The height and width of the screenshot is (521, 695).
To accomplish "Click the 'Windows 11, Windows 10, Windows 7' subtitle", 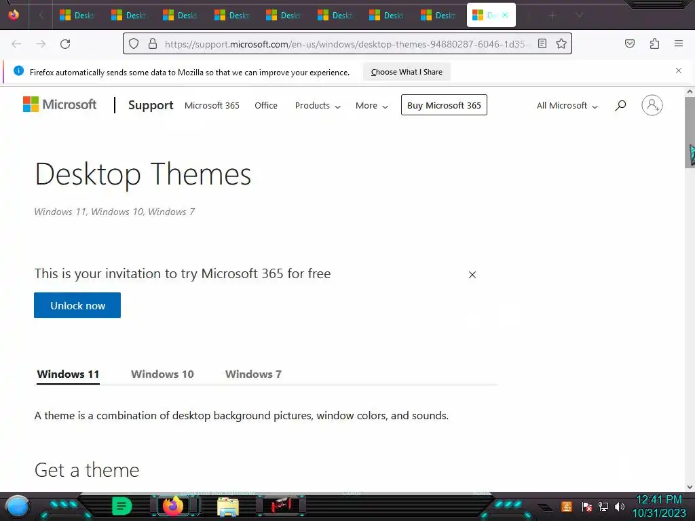I will coord(114,212).
